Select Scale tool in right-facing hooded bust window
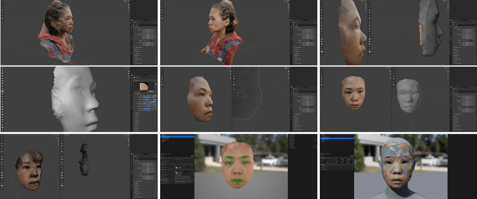 point(2,10)
